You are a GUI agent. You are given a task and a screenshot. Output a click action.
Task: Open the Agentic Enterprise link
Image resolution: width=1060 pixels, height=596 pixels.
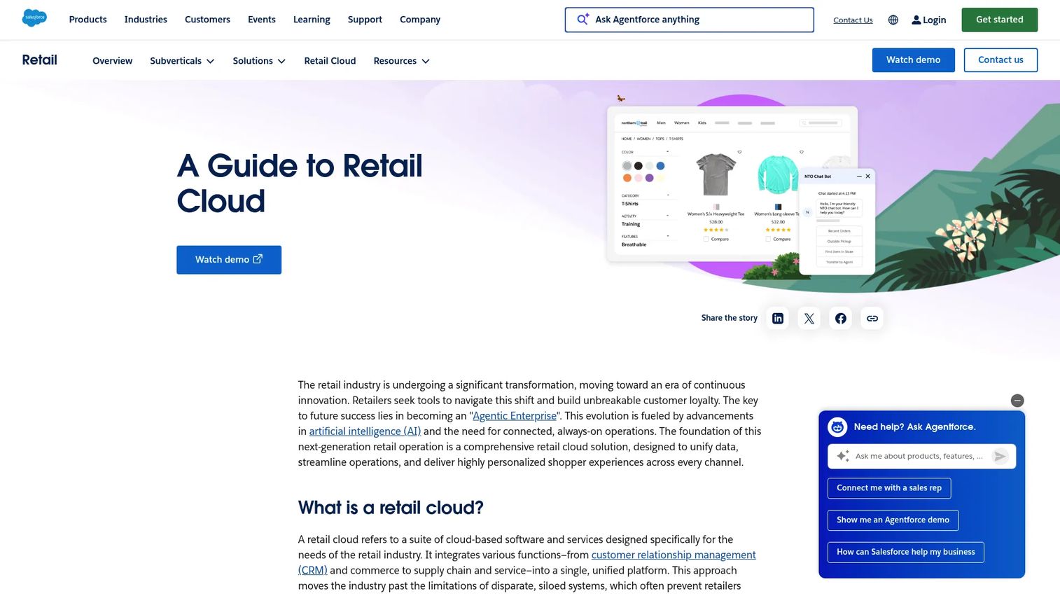click(515, 416)
